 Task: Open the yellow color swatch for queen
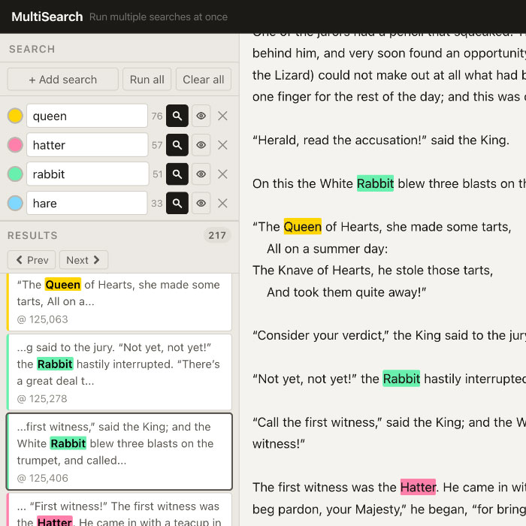click(15, 116)
